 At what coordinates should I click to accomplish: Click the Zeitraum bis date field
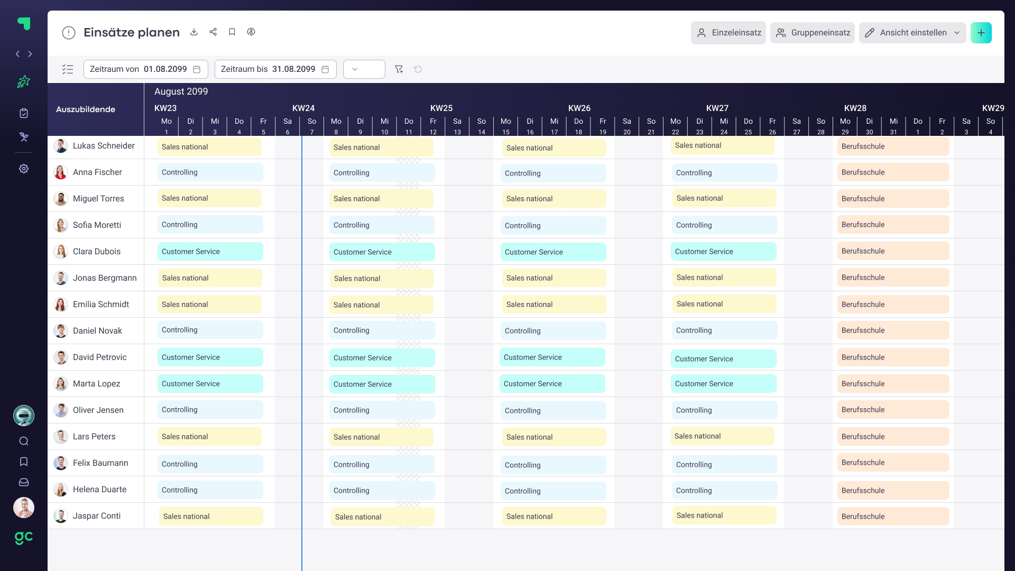click(275, 69)
